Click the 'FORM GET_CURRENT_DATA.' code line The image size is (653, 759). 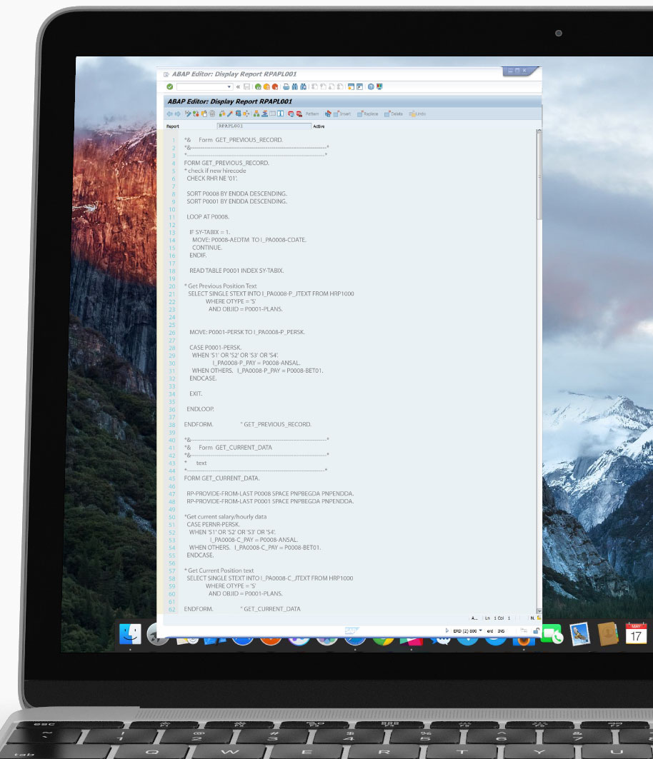point(221,478)
